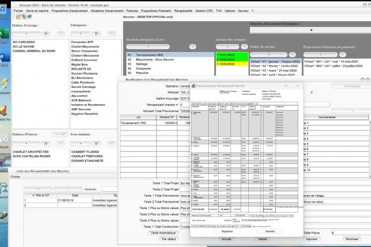Select green date 15/01/2022 in Gestion des avenants
Viewport: 371px width, 247px height.
232,55
